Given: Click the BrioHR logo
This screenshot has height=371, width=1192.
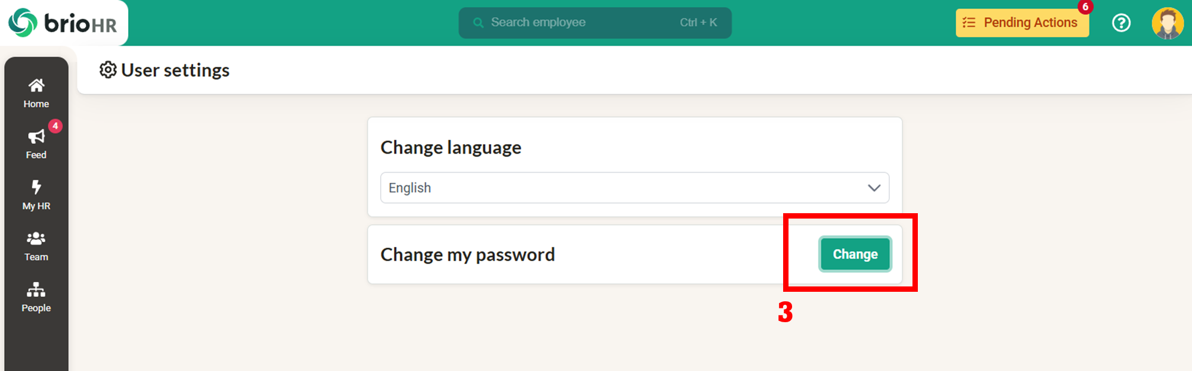Looking at the screenshot, I should 63,23.
